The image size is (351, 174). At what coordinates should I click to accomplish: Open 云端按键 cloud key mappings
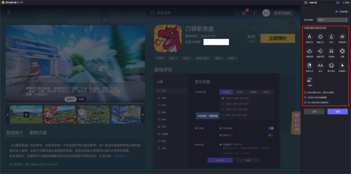coord(341,12)
